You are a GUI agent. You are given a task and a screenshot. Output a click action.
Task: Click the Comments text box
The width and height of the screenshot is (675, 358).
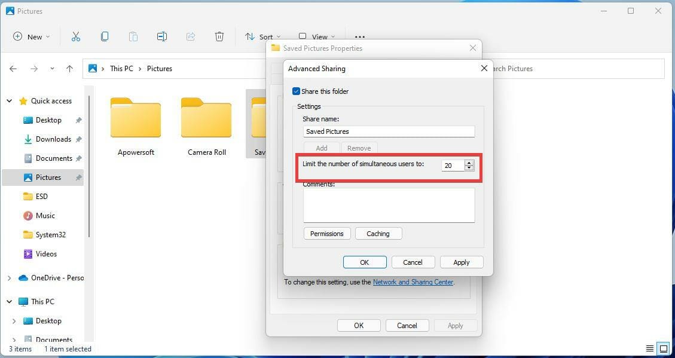(x=389, y=205)
